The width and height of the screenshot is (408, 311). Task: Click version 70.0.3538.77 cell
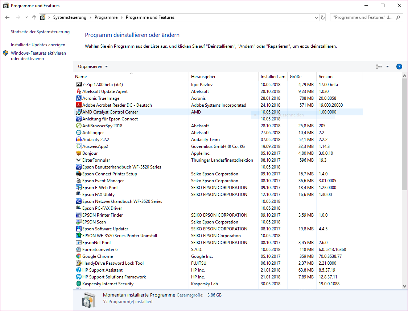(330, 256)
